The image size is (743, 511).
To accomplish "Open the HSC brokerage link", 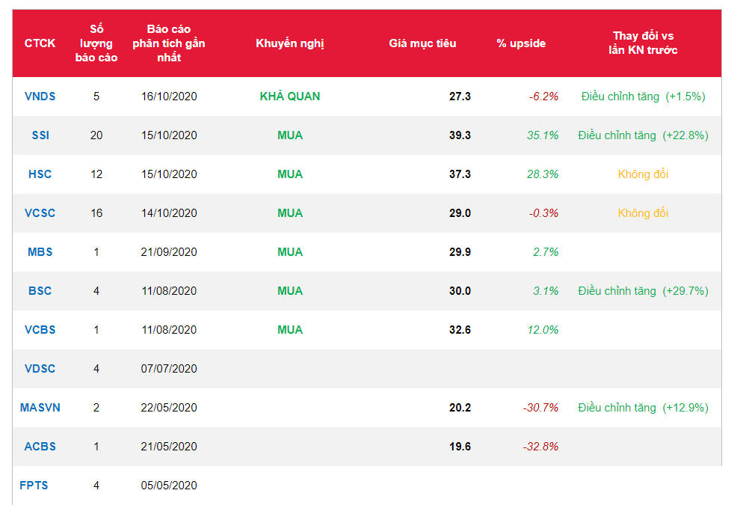I will coord(40,174).
